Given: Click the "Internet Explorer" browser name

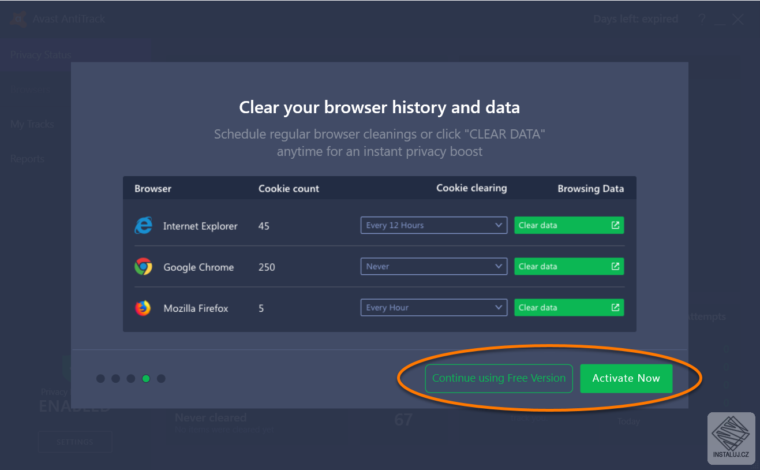Looking at the screenshot, I should pyautogui.click(x=200, y=226).
